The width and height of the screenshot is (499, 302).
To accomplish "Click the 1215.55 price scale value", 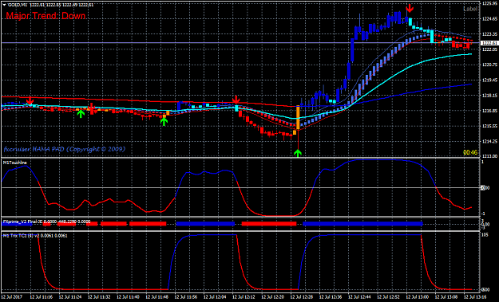I will (489, 127).
